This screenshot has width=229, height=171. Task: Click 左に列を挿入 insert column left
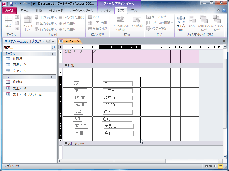coord(46,23)
